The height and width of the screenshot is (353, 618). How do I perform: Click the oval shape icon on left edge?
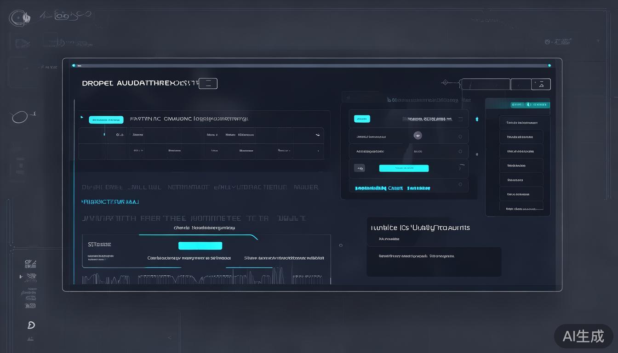pyautogui.click(x=20, y=118)
